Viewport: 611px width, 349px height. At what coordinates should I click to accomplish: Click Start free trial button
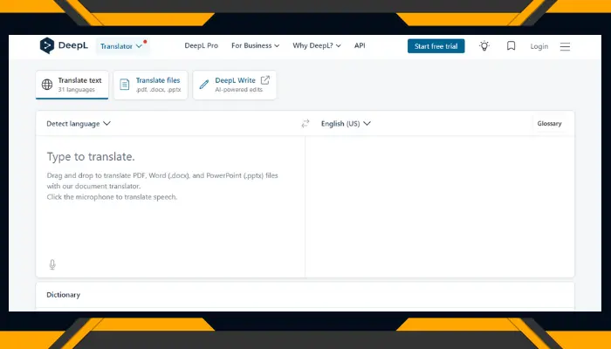(x=436, y=46)
